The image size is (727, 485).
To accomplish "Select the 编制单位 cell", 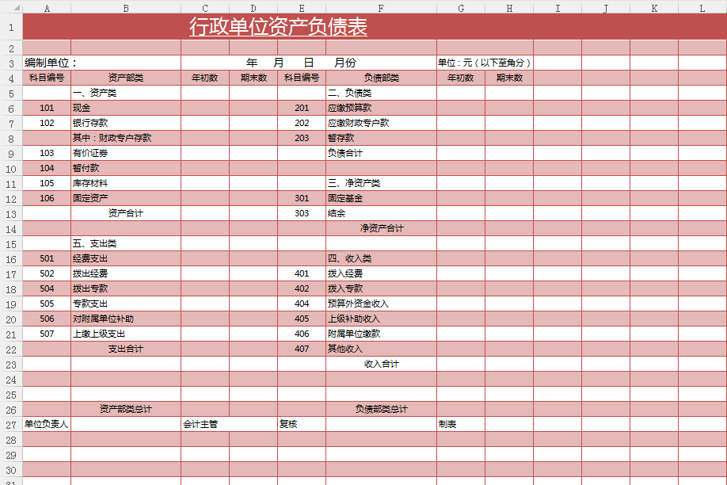I will coord(51,63).
